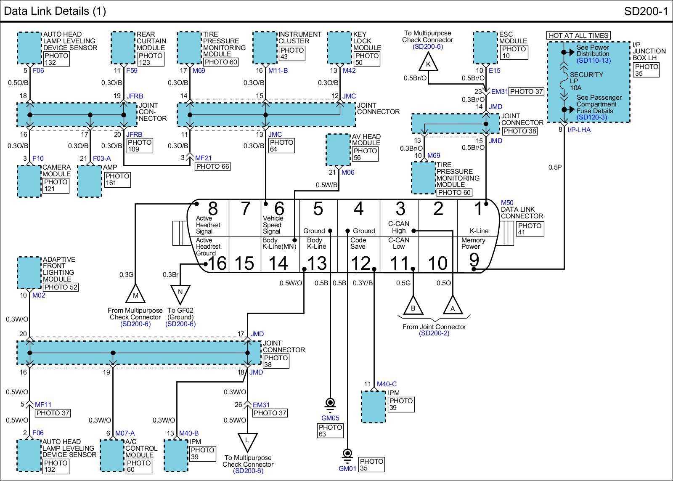
Task: Open PHOTO 66 beside MF21 connector
Action: [x=213, y=167]
